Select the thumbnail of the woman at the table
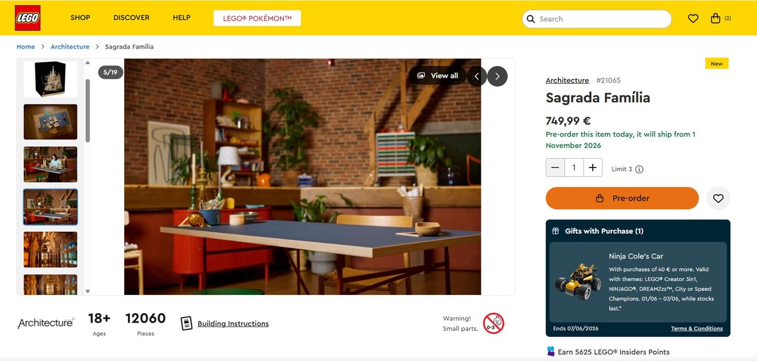The image size is (757, 361). coord(50,164)
